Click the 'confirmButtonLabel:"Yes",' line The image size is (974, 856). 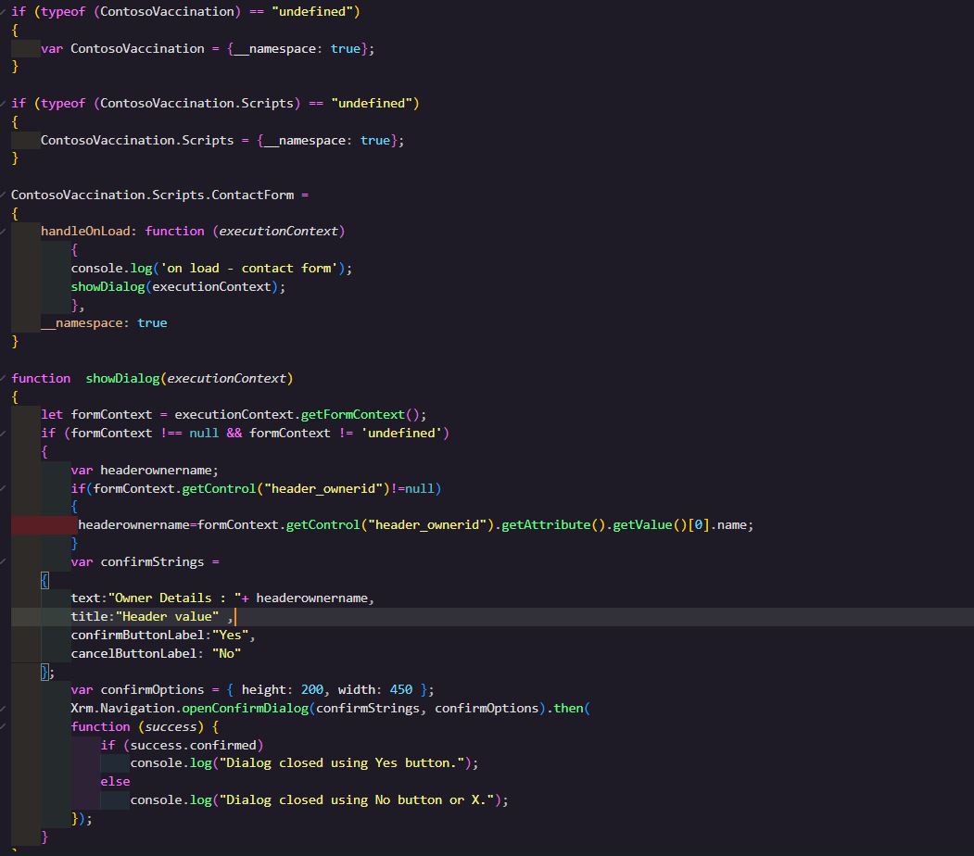point(163,635)
